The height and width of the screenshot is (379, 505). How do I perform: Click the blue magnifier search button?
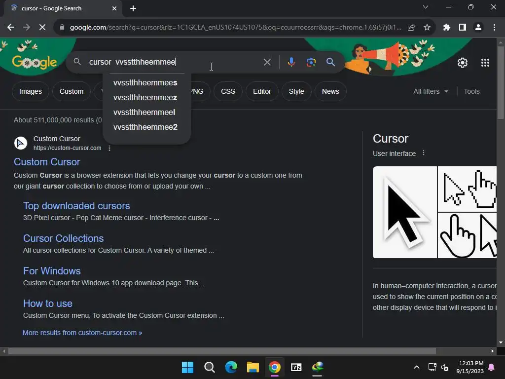[x=330, y=62]
